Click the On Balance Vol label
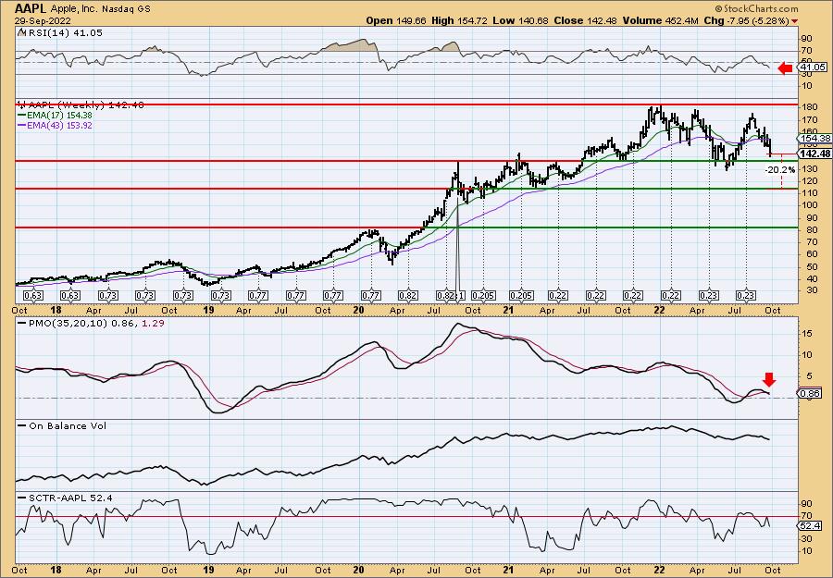 [62, 425]
